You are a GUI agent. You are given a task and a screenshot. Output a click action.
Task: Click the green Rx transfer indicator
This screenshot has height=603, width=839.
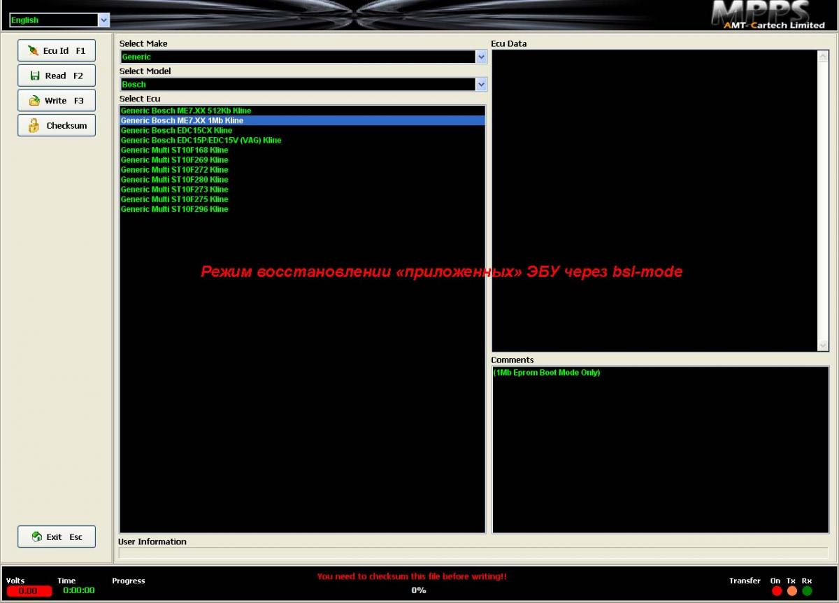[807, 591]
